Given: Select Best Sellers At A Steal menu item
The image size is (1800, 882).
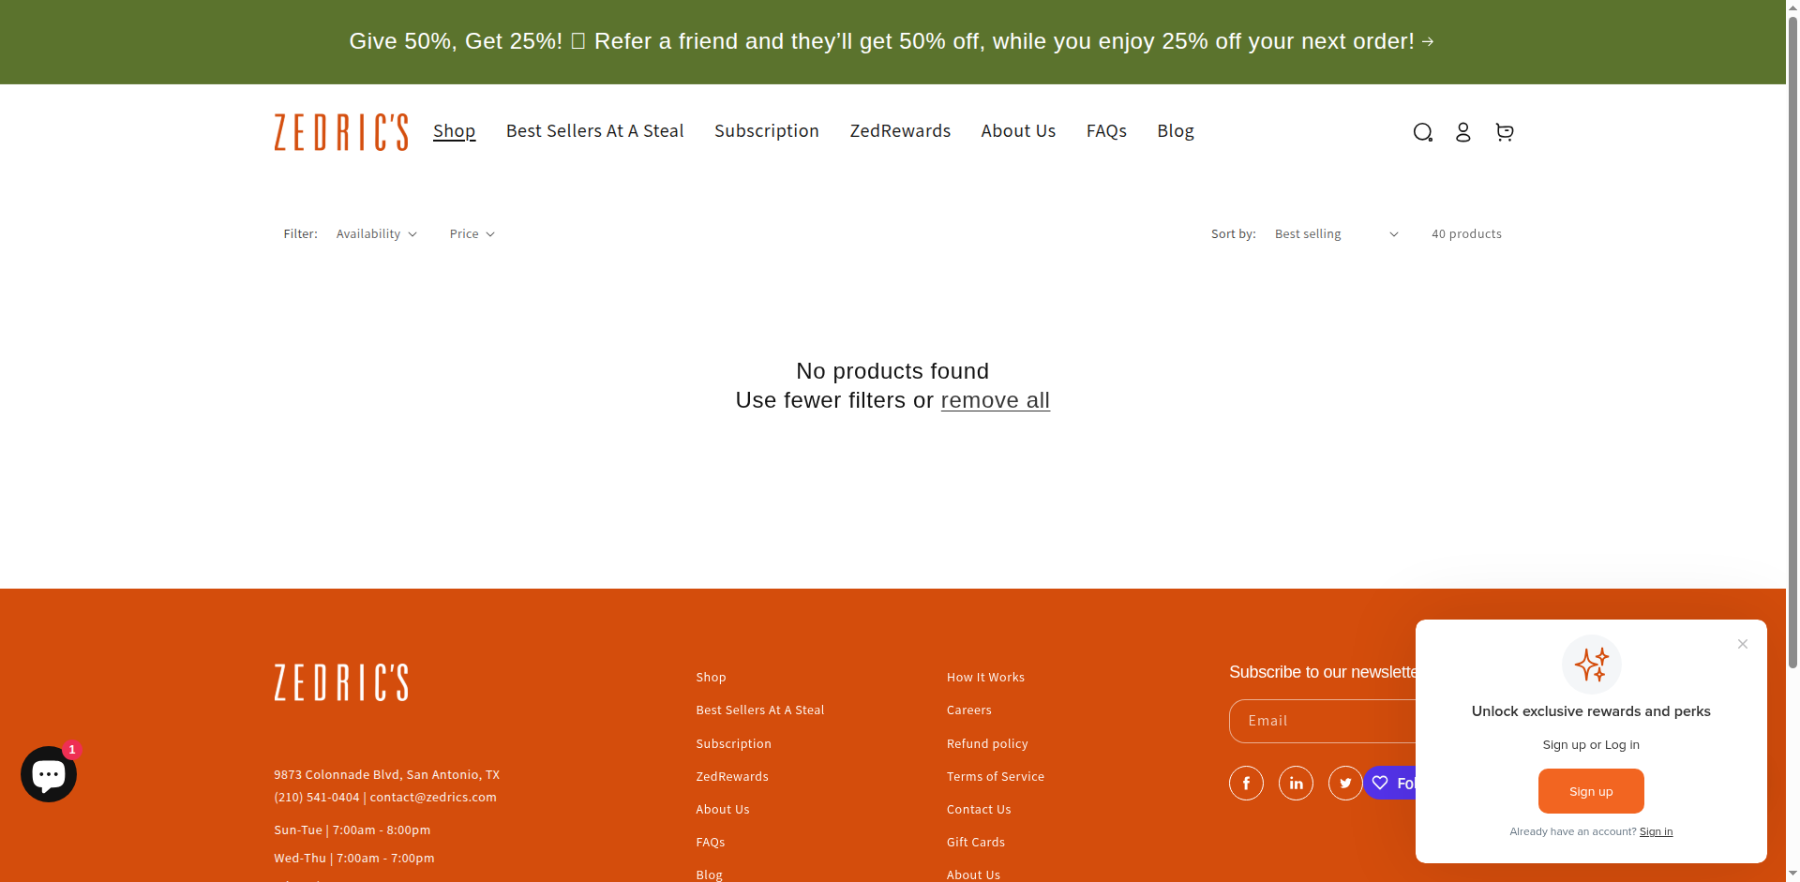Looking at the screenshot, I should pyautogui.click(x=594, y=131).
